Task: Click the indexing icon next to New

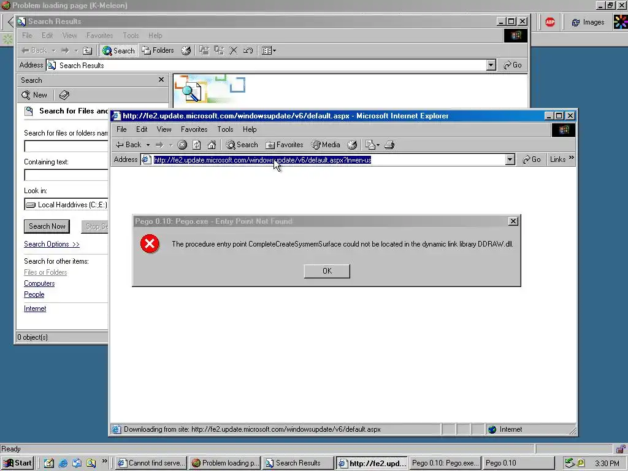Action: [64, 95]
